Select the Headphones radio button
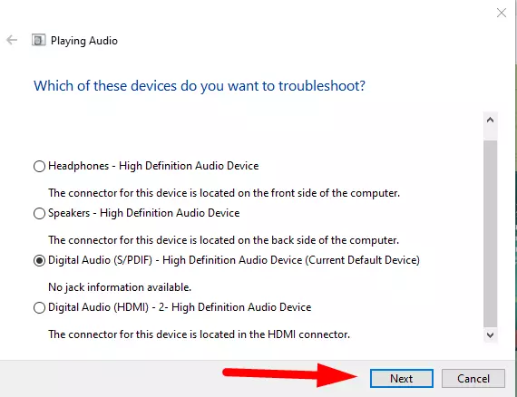This screenshot has width=517, height=397. point(39,166)
